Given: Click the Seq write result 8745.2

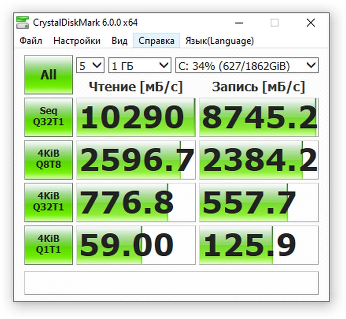Looking at the screenshot, I should [x=259, y=117].
